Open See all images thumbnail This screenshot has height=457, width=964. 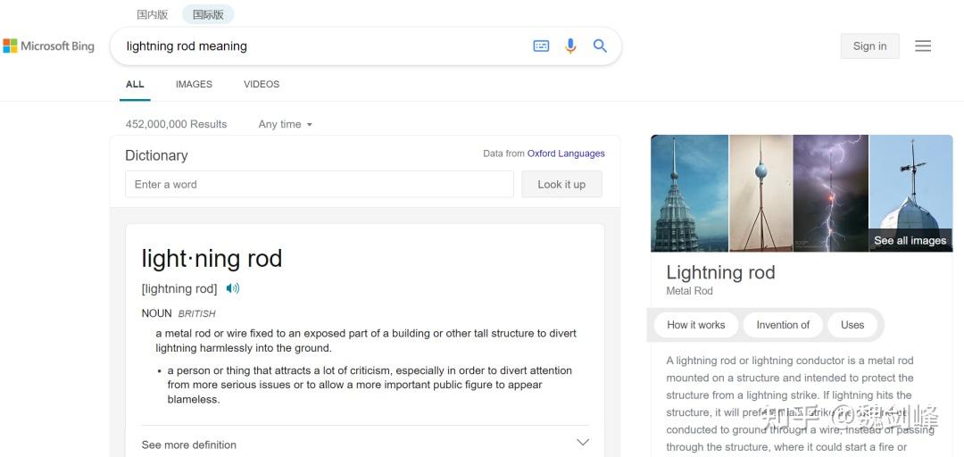pos(910,193)
